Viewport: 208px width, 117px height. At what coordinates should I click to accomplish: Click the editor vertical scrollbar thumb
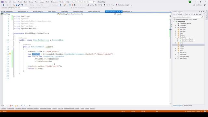pos(170,38)
